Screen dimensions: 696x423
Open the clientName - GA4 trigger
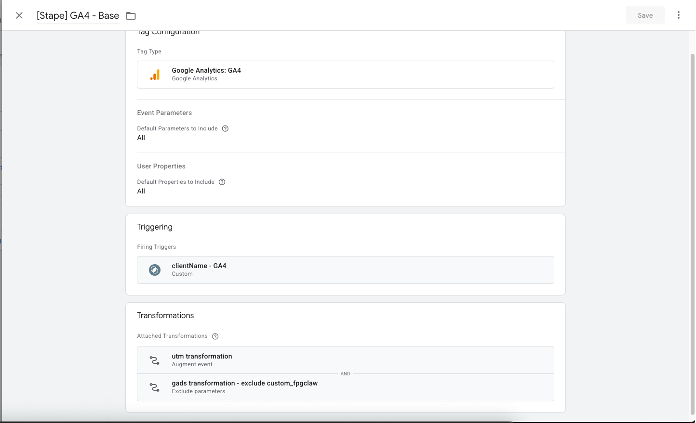[x=345, y=270]
